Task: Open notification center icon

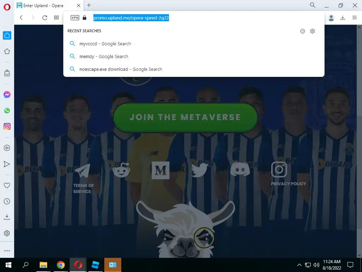Action: pos(350,265)
